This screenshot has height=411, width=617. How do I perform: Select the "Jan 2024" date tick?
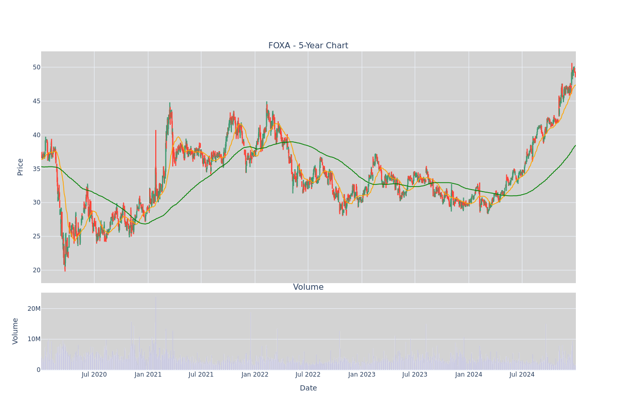coord(469,375)
